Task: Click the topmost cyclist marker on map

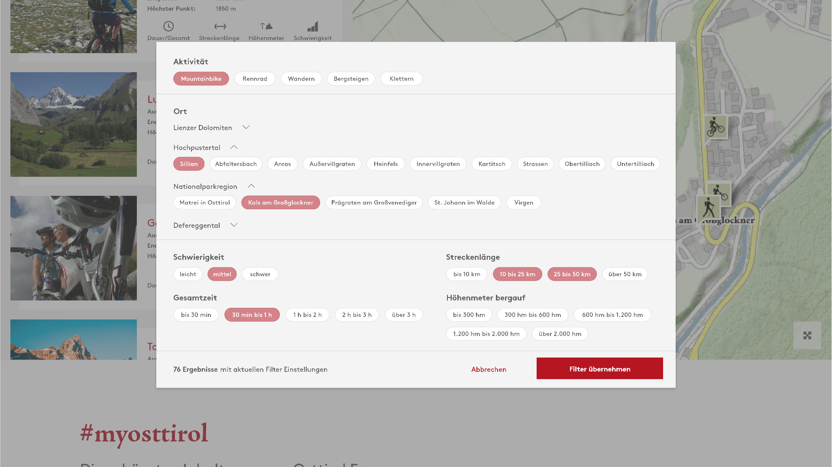Action: (715, 127)
